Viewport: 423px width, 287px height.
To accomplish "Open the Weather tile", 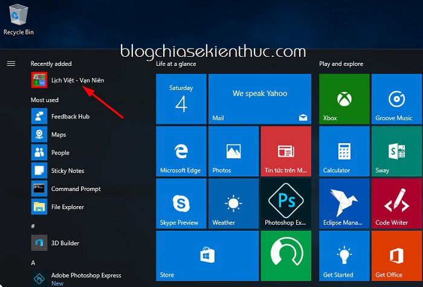I will click(x=233, y=204).
